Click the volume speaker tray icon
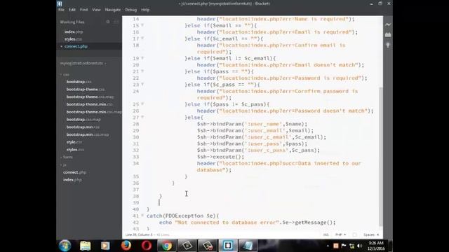This screenshot has width=449, height=252. point(360,246)
